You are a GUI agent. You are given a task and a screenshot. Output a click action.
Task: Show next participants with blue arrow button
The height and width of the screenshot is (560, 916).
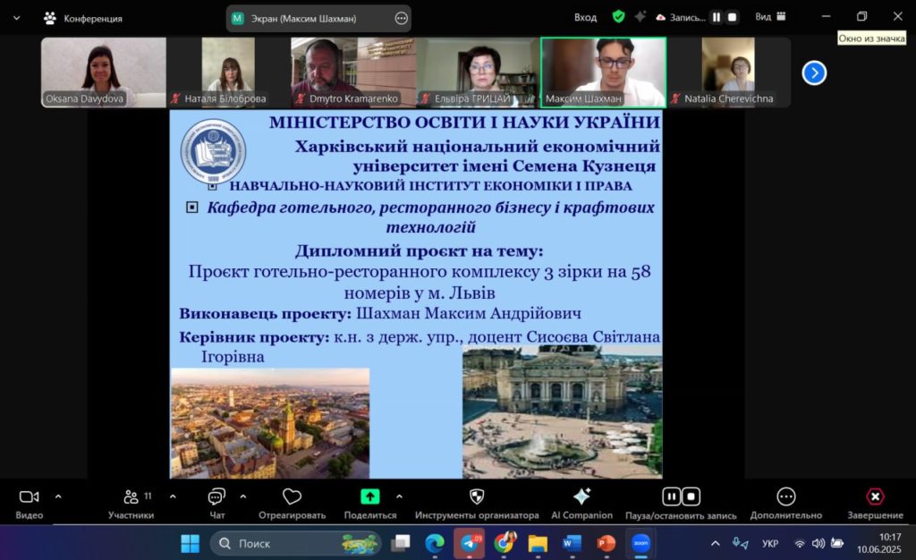pyautogui.click(x=814, y=72)
